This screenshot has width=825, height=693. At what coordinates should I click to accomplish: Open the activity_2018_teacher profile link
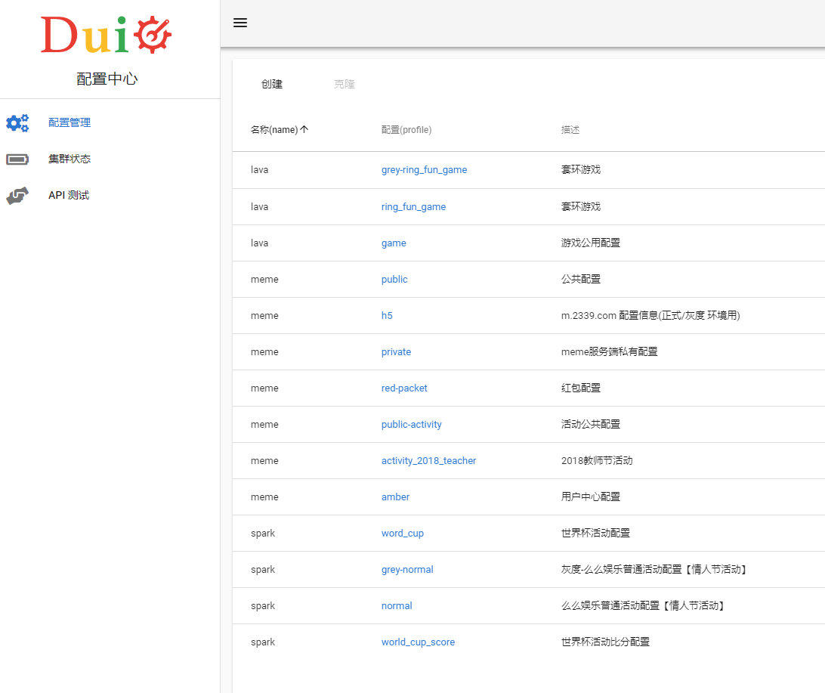[x=428, y=461]
